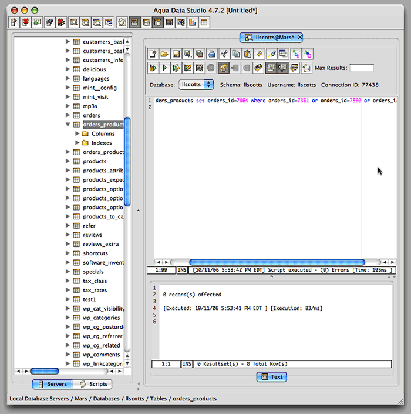This screenshot has width=411, height=414.
Task: Click the lowercase abc conversion icon
Action: tap(296, 54)
